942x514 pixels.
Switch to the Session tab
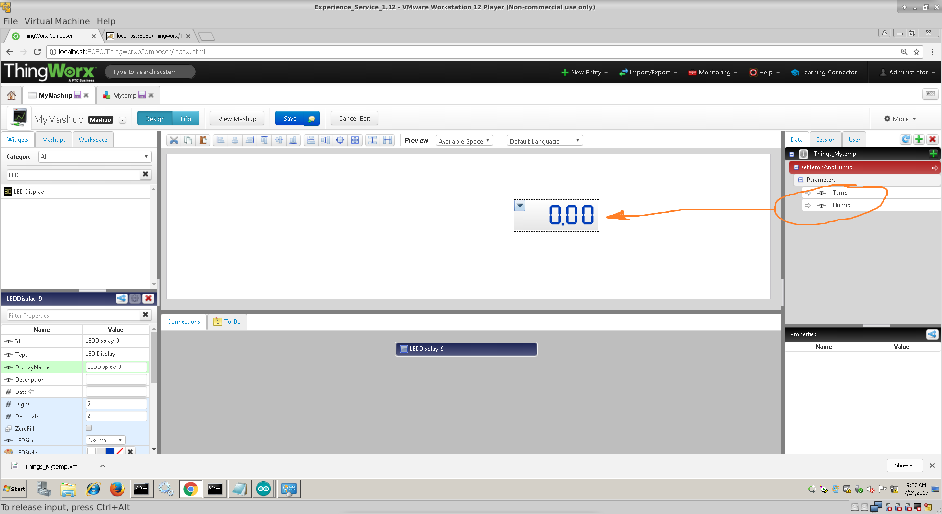click(x=826, y=140)
